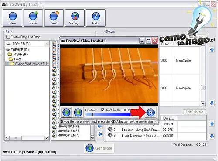This screenshot has width=218, height=161.
Task: Pause the preview video
Action: click(78, 113)
